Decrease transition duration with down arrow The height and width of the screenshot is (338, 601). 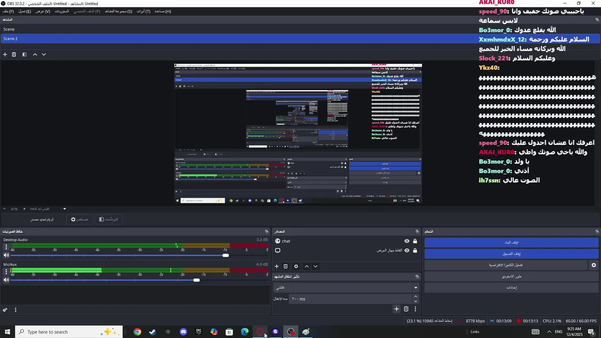[x=416, y=301]
